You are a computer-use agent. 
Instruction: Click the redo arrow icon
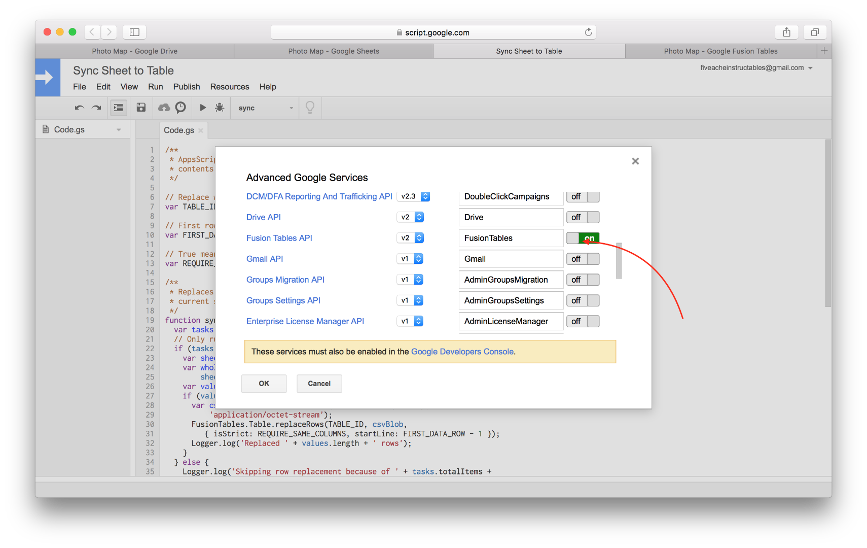click(x=97, y=108)
